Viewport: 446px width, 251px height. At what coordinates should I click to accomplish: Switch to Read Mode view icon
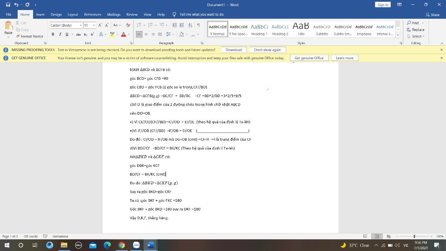(x=365, y=236)
